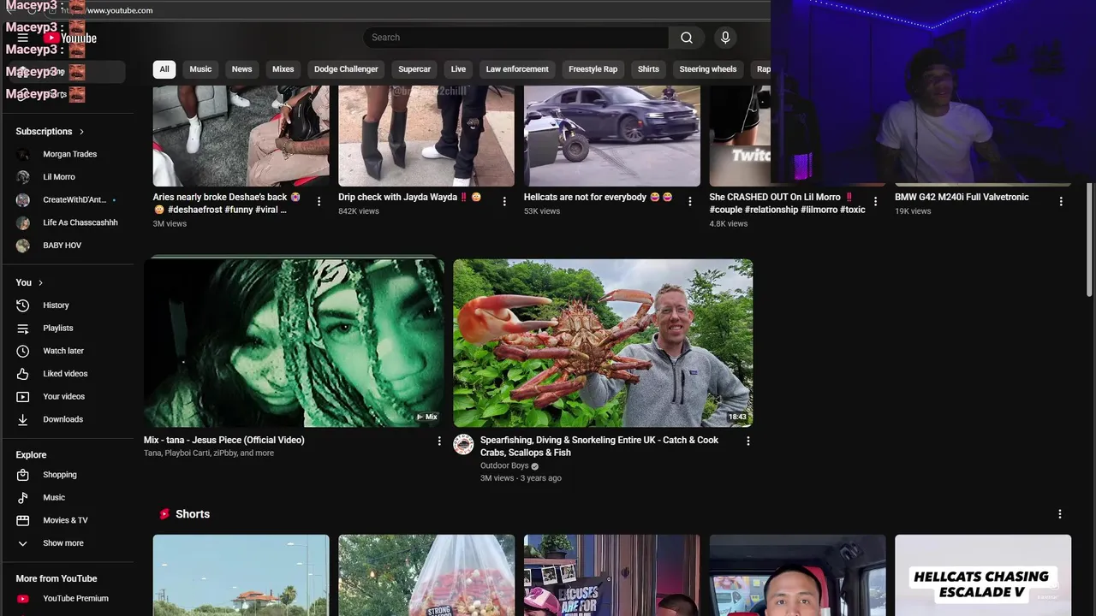This screenshot has width=1096, height=616.
Task: Open BABY HOV channel avatar
Action: click(x=23, y=246)
